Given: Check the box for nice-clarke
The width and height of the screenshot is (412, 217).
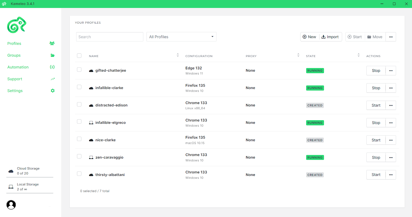Looking at the screenshot, I should (x=79, y=139).
